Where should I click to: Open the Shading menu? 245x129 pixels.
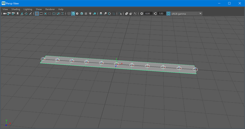point(16,9)
